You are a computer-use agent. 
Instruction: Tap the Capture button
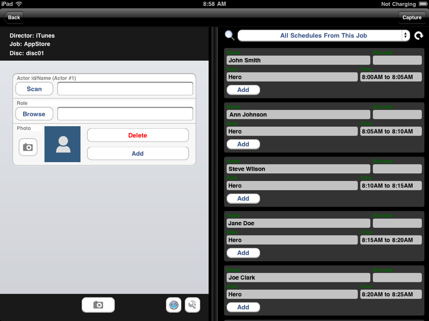[x=412, y=18]
